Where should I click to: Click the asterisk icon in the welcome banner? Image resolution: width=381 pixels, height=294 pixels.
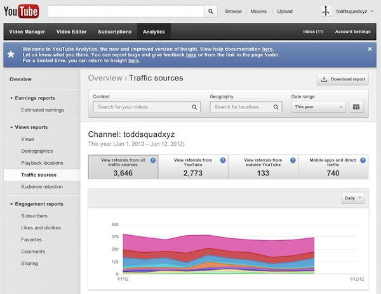coord(11,54)
